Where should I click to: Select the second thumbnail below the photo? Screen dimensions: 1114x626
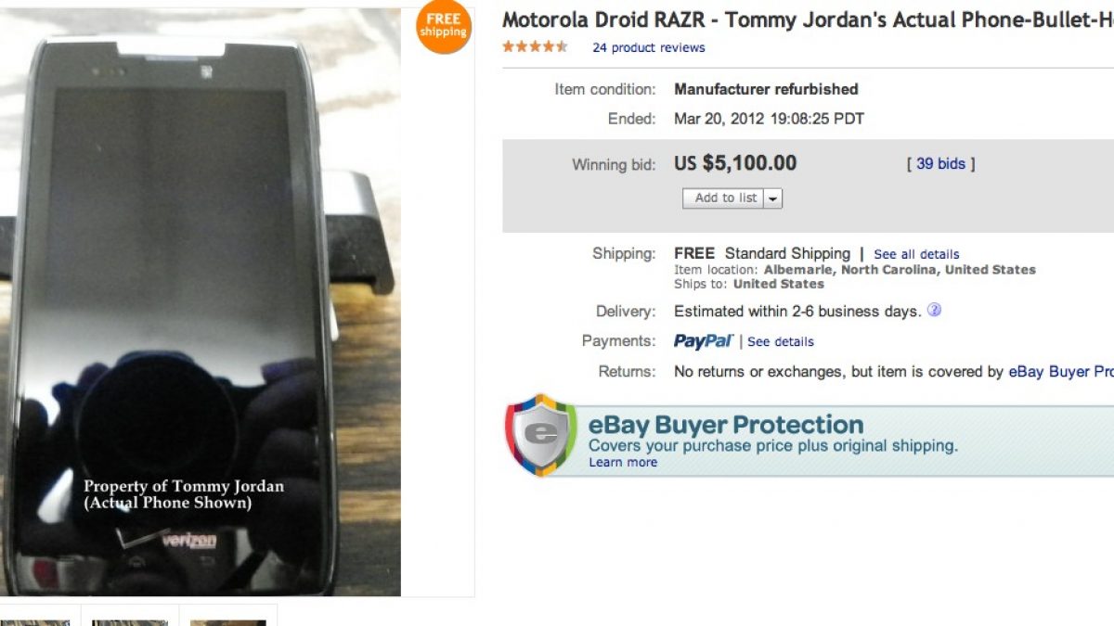pyautogui.click(x=130, y=620)
